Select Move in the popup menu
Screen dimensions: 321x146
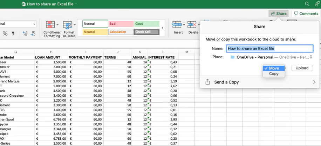click(274, 68)
